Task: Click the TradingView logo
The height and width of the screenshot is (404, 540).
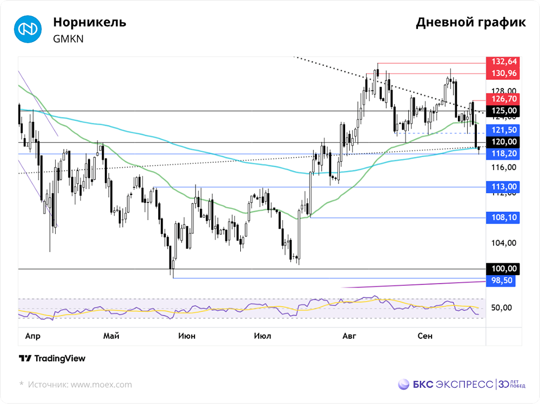Action: pyautogui.click(x=52, y=359)
